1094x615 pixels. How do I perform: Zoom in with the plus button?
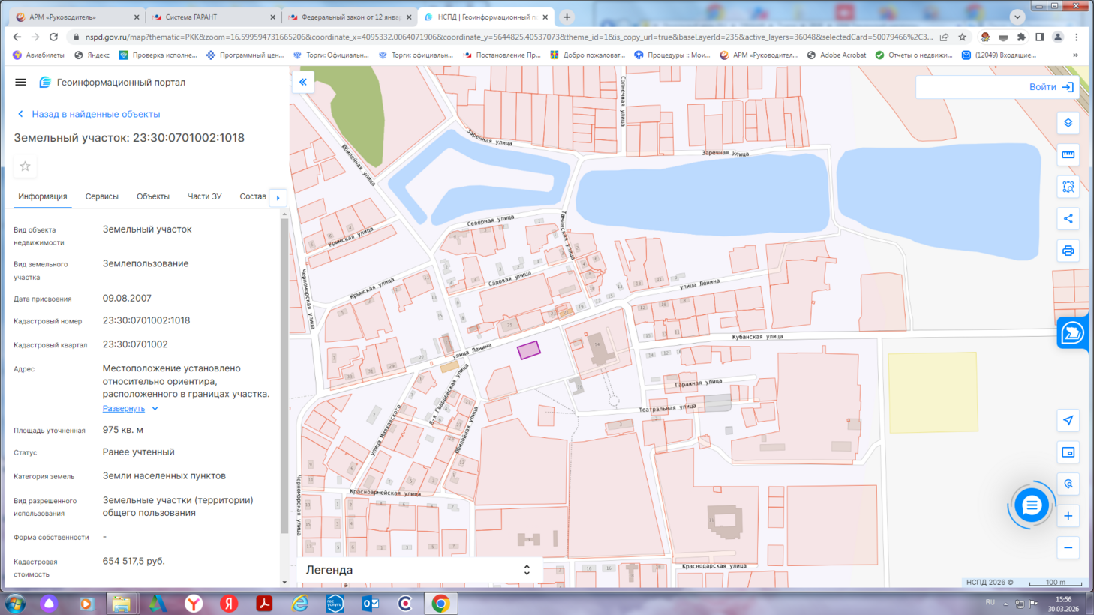pyautogui.click(x=1068, y=516)
